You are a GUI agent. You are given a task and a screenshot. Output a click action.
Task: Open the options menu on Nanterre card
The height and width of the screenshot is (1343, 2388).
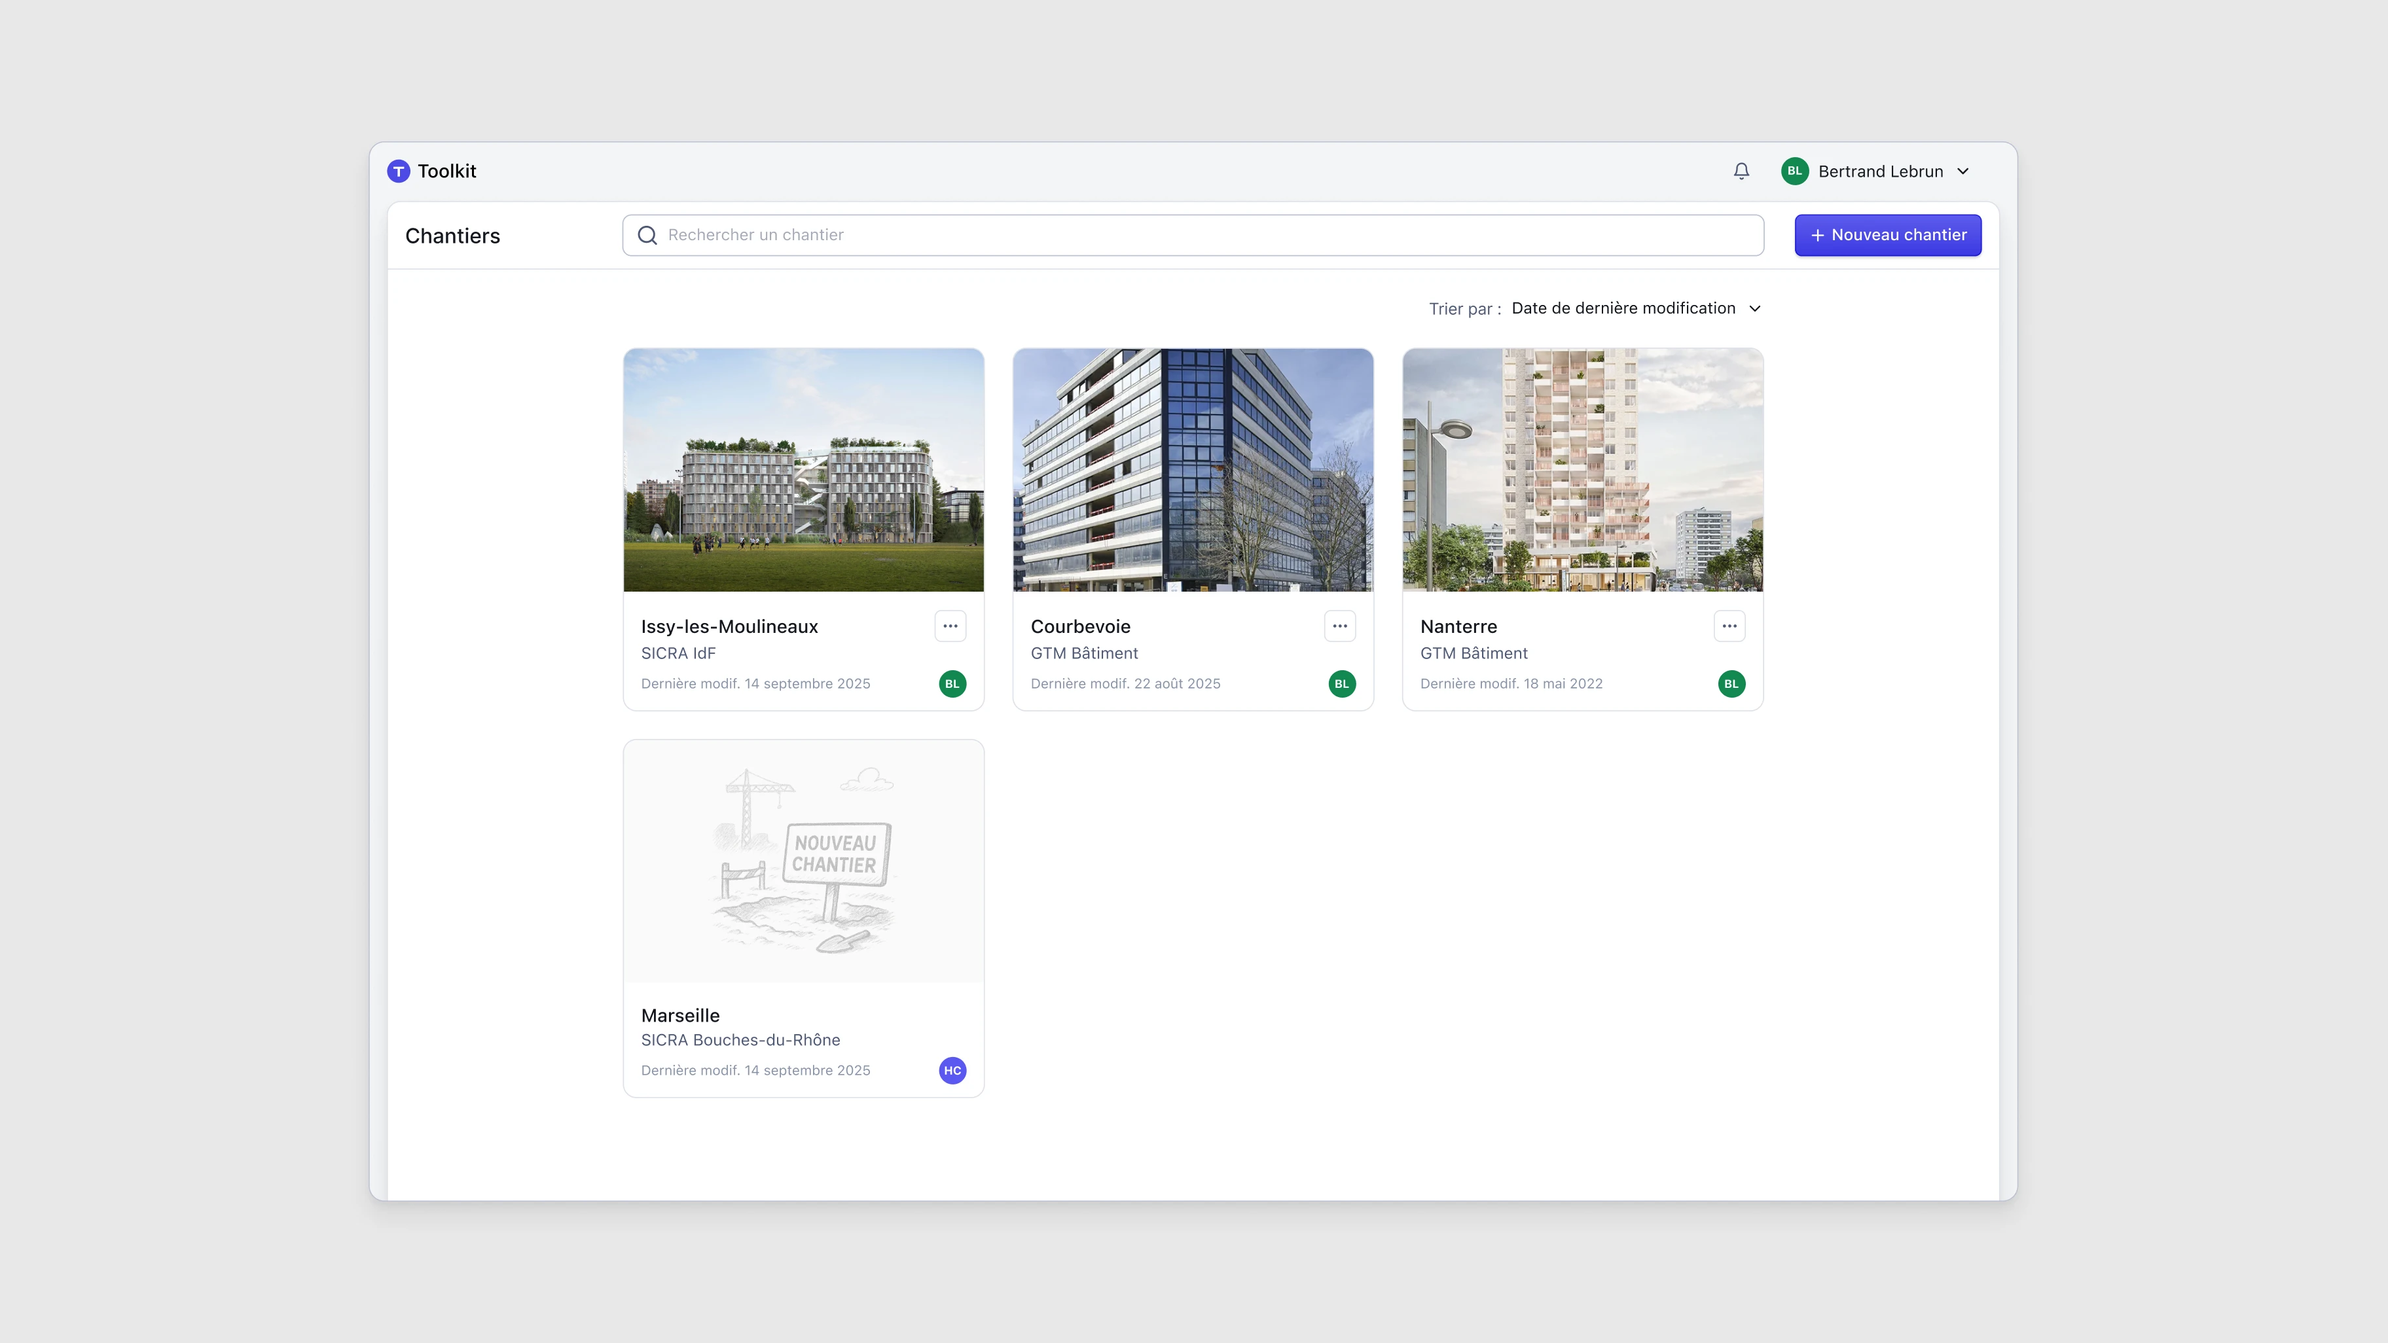click(1729, 626)
